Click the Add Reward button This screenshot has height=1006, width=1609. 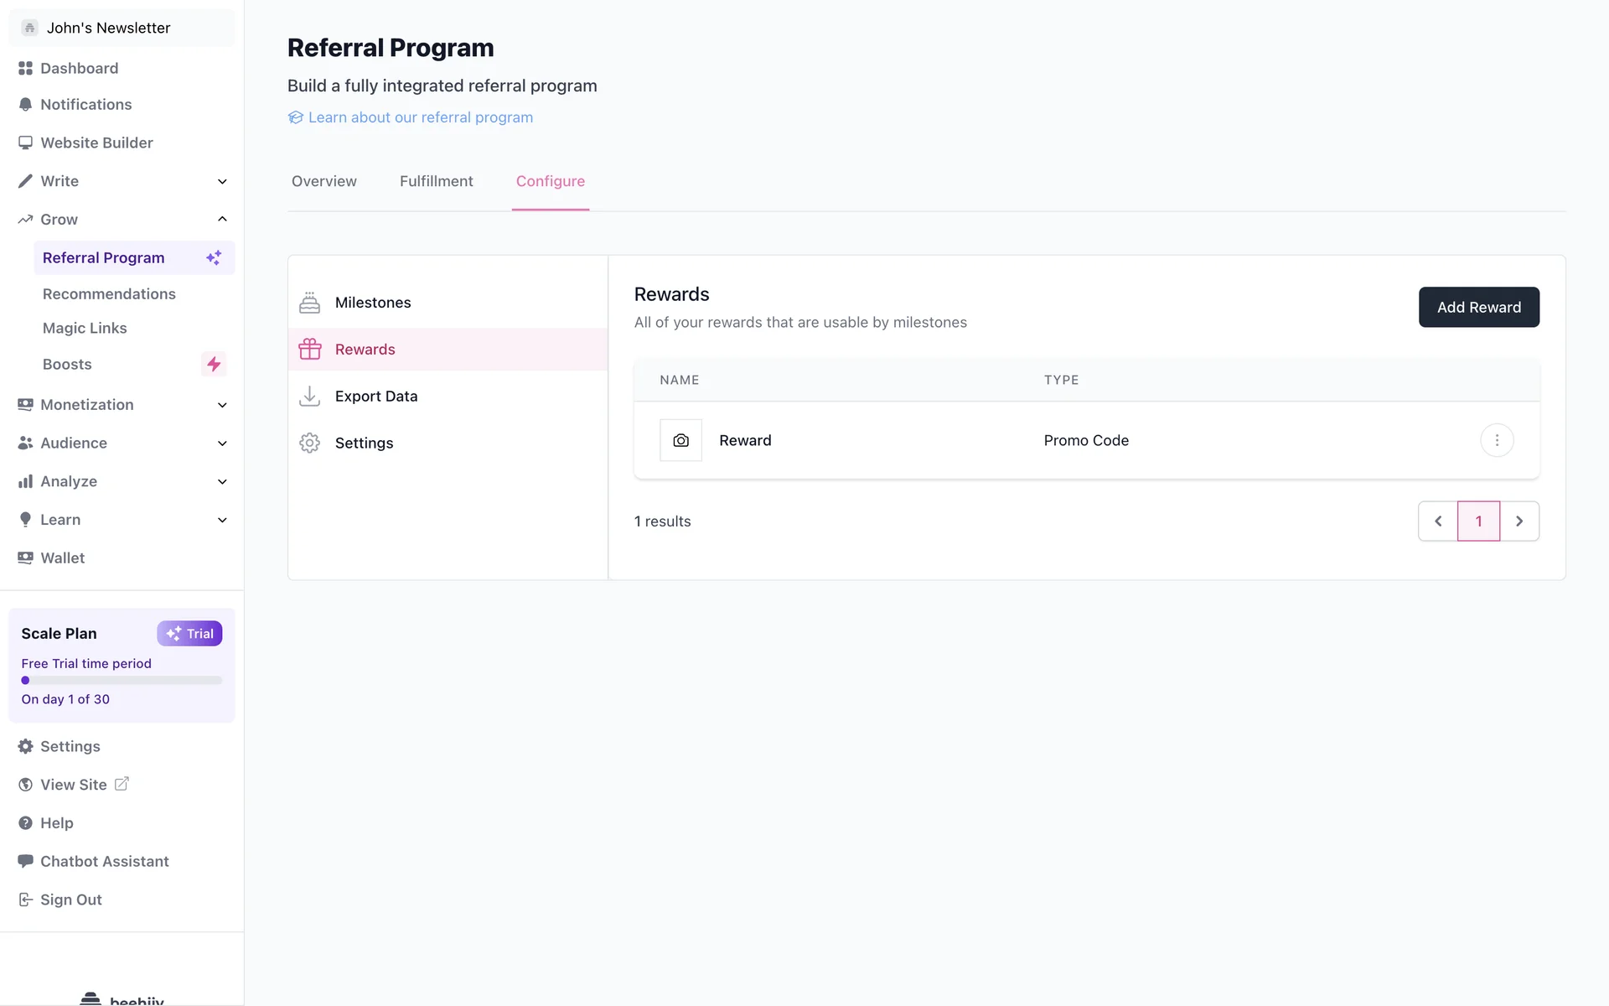click(x=1478, y=307)
